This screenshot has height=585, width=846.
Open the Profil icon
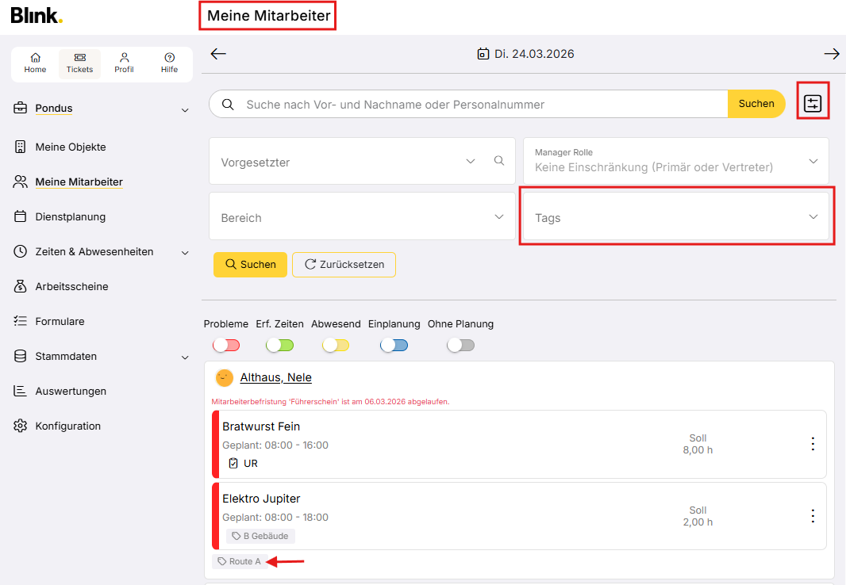click(x=124, y=63)
